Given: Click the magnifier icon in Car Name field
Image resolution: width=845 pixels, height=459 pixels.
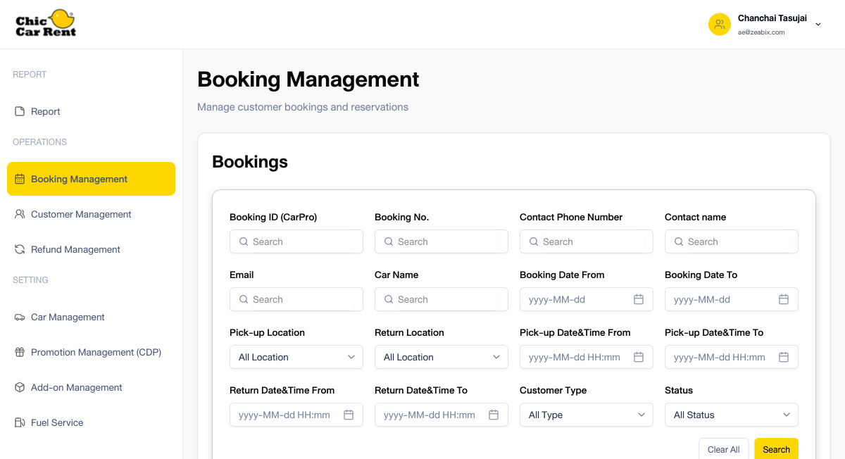Looking at the screenshot, I should tap(389, 299).
